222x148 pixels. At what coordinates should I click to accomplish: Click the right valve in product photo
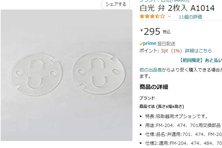[x=99, y=73]
